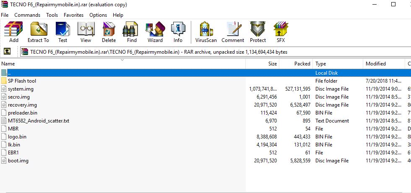Start VirusScan on the archive
This screenshot has height=193, width=411.
206,32
